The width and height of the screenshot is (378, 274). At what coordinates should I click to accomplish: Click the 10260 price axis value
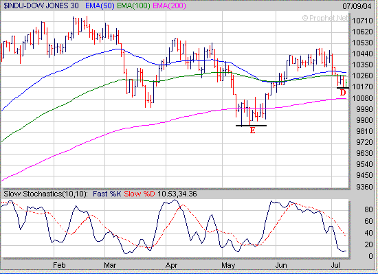point(362,76)
